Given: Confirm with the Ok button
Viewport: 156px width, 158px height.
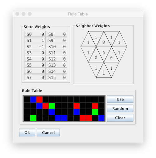Looking at the screenshot, I should click(27, 132).
